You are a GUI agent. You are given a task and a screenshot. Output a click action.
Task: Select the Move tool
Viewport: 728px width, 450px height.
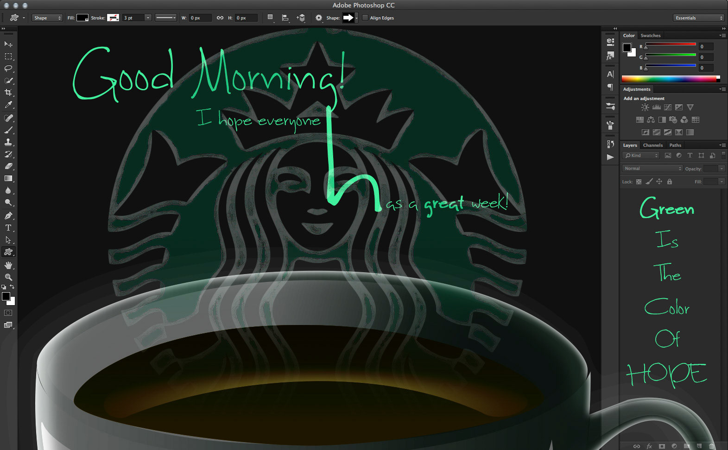8,44
